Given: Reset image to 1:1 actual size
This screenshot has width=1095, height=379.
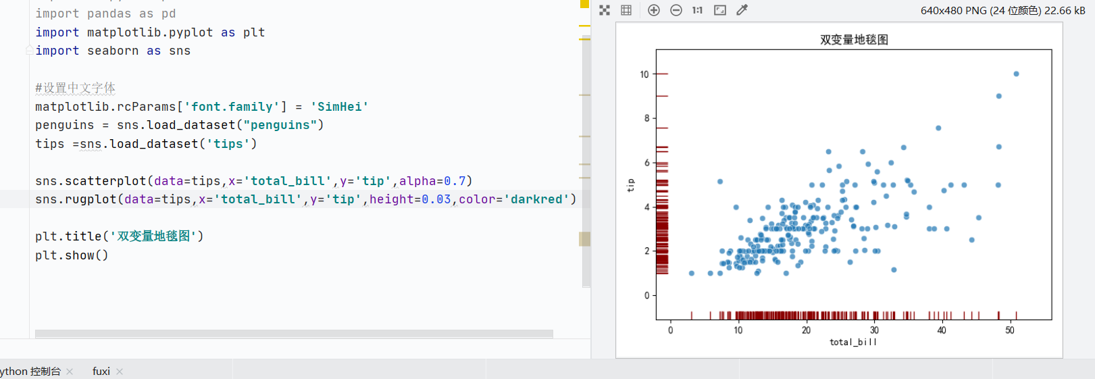Looking at the screenshot, I should (x=697, y=10).
